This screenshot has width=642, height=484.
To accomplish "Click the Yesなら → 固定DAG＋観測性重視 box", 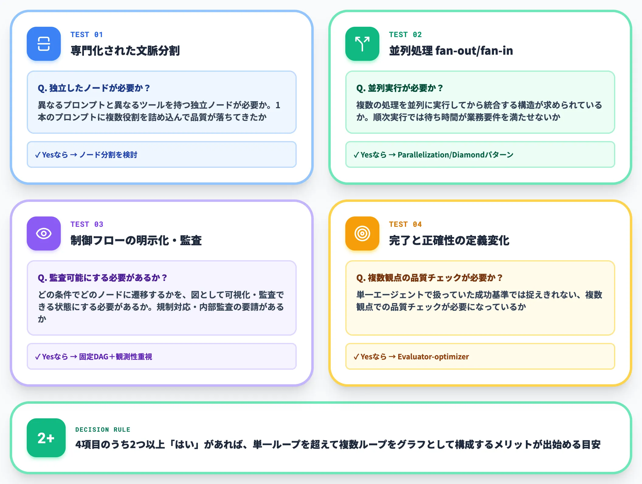I will (x=162, y=356).
